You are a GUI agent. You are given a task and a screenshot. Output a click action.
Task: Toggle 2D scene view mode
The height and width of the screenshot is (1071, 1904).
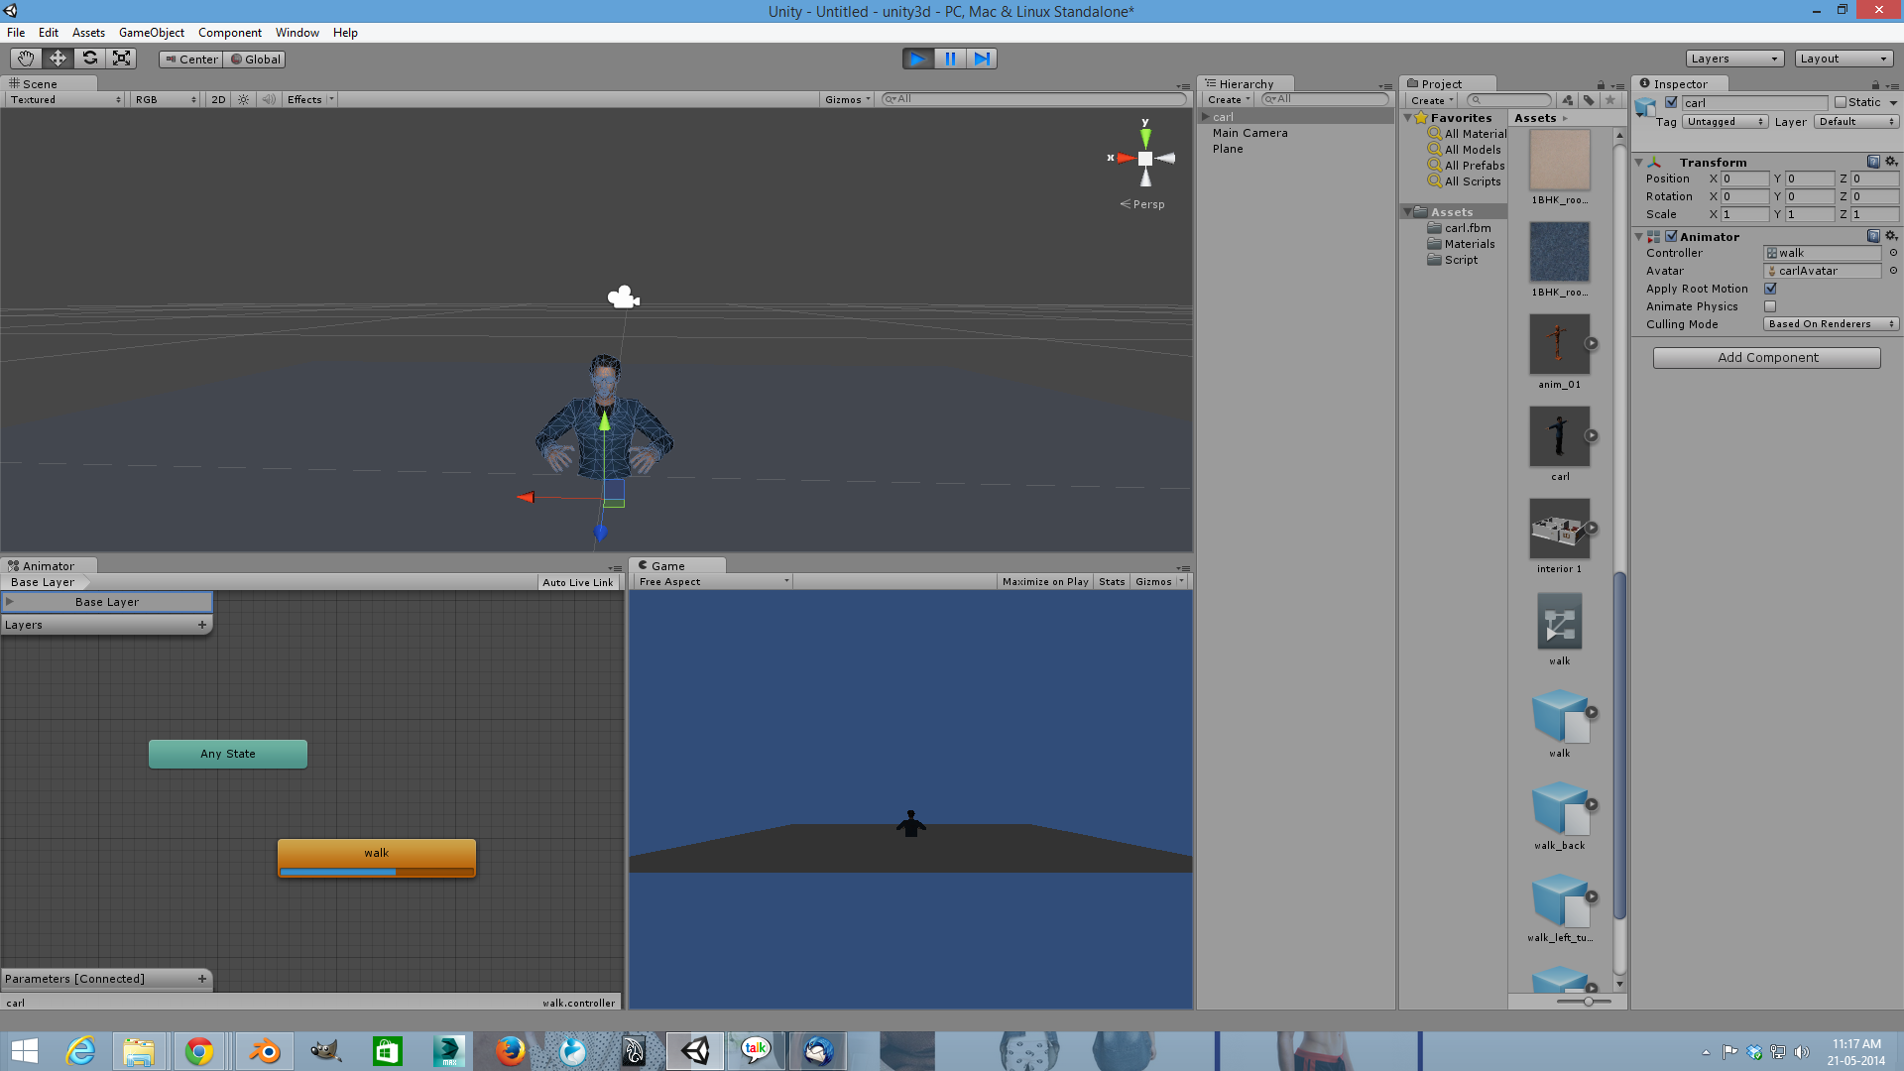point(218,99)
